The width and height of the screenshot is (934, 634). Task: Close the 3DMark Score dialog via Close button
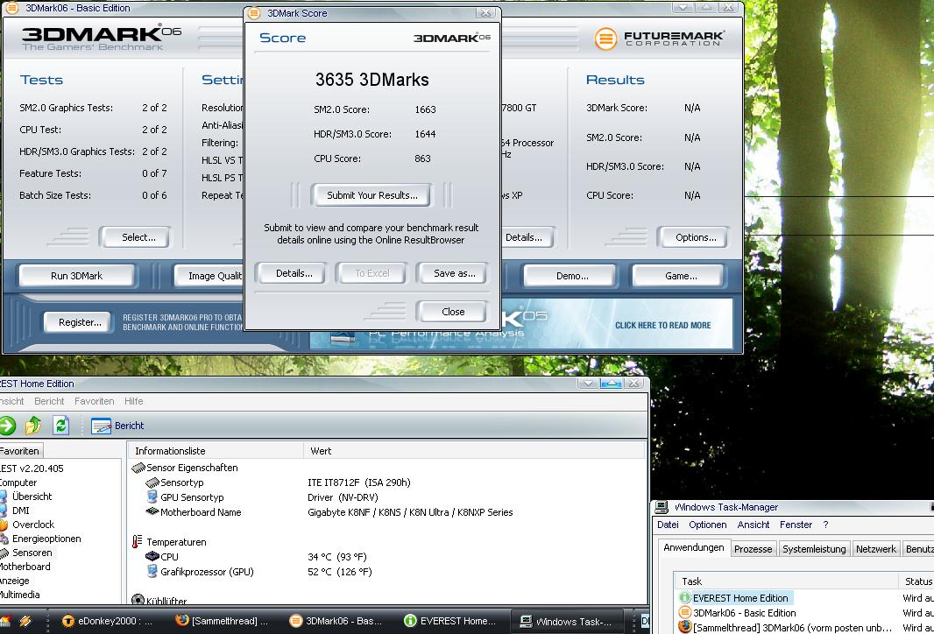[x=452, y=312]
